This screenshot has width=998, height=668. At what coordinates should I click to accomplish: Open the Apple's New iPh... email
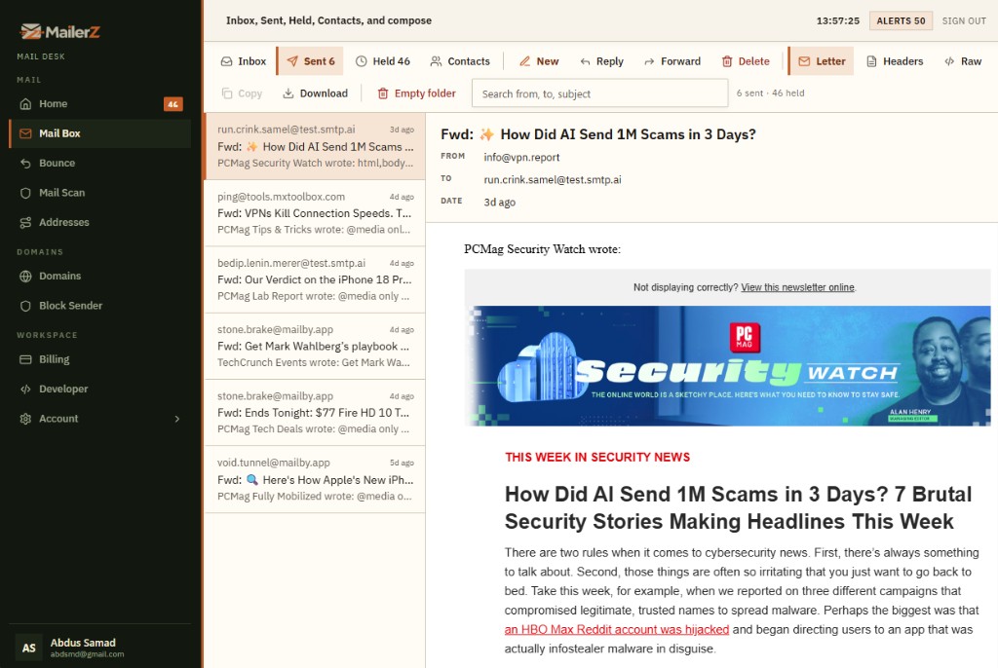coord(315,480)
